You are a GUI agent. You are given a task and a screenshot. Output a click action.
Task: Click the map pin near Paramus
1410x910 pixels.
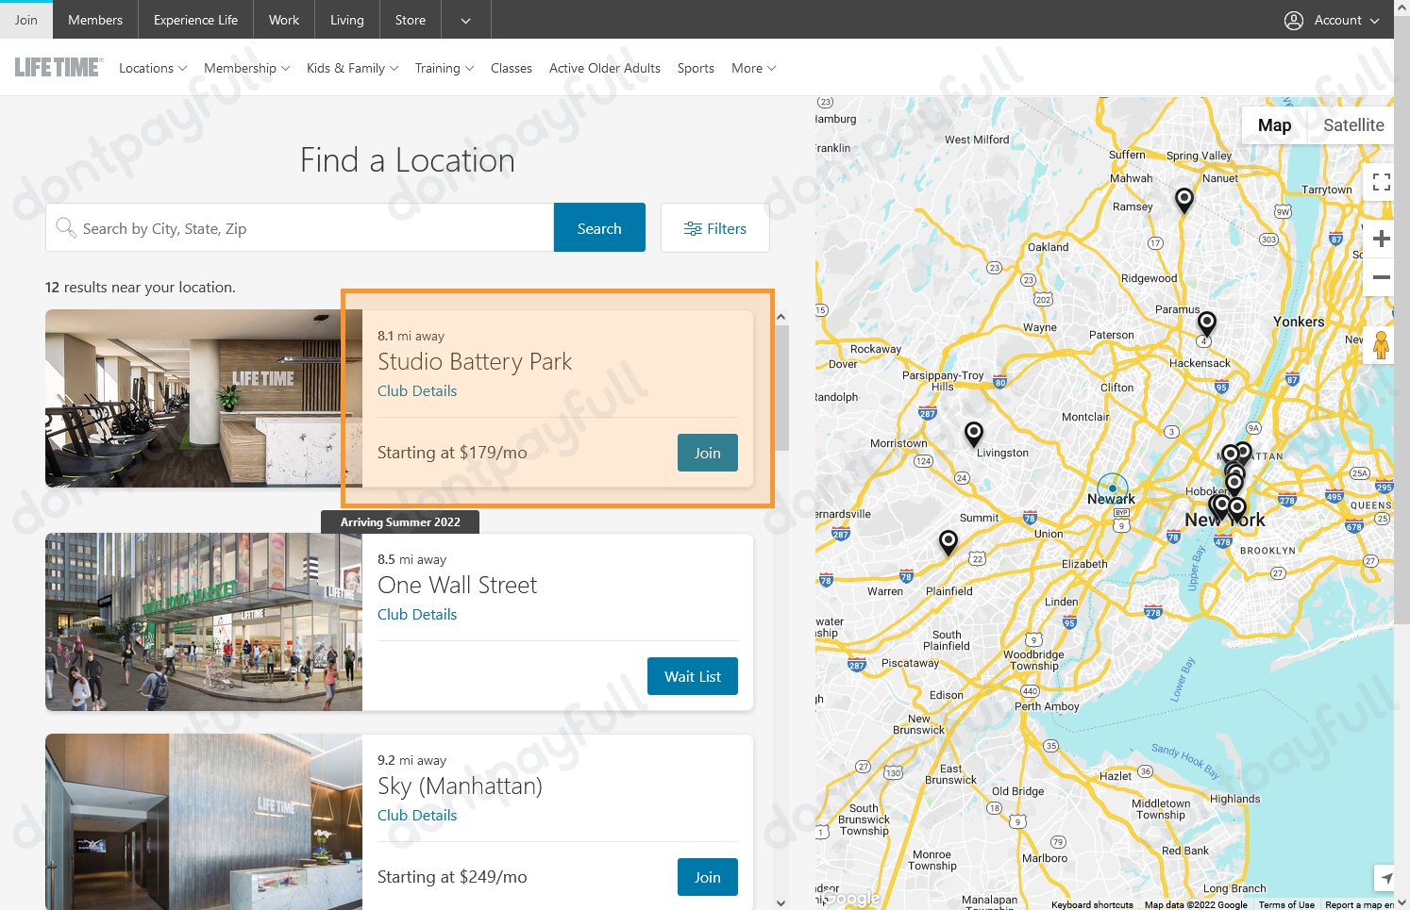[x=1206, y=323]
